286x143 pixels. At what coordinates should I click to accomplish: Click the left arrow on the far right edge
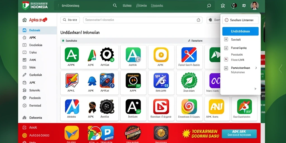click(280, 69)
